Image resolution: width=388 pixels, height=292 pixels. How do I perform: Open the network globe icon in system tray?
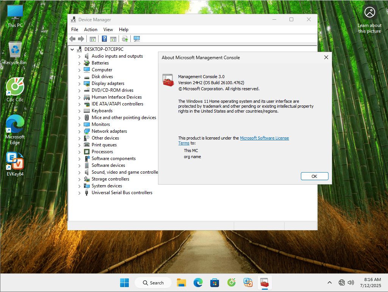[342, 283]
